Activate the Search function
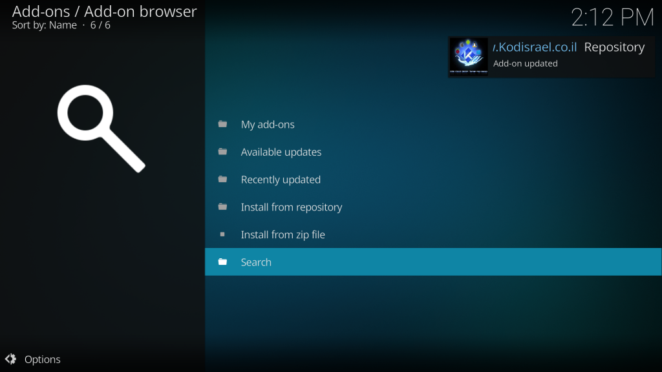Image resolution: width=662 pixels, height=372 pixels. [x=256, y=262]
